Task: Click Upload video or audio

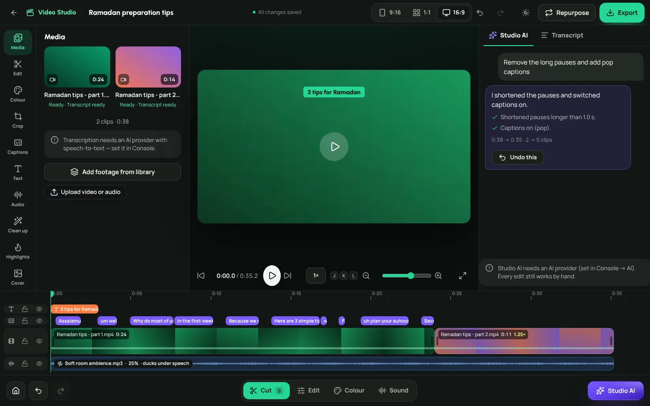Action: 85,192
